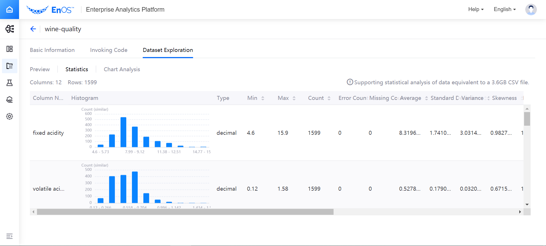The image size is (546, 246).
Task: Switch to the Preview view
Action: tap(40, 69)
